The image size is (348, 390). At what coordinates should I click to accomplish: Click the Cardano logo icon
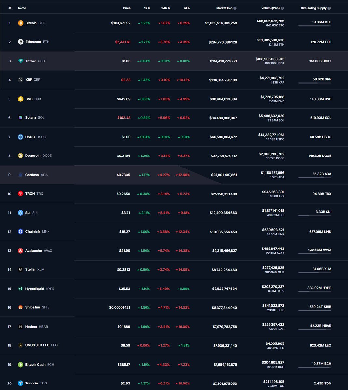[x=21, y=175]
